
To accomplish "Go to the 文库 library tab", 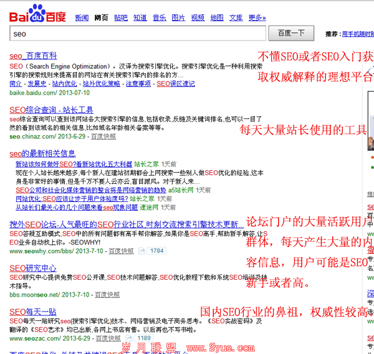I will pyautogui.click(x=236, y=17).
